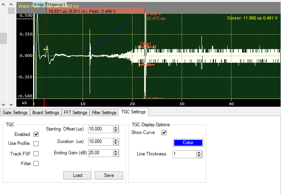This screenshot has width=281, height=194.
Task: Click the Ending Gain (dB) value field
Action: (100, 153)
